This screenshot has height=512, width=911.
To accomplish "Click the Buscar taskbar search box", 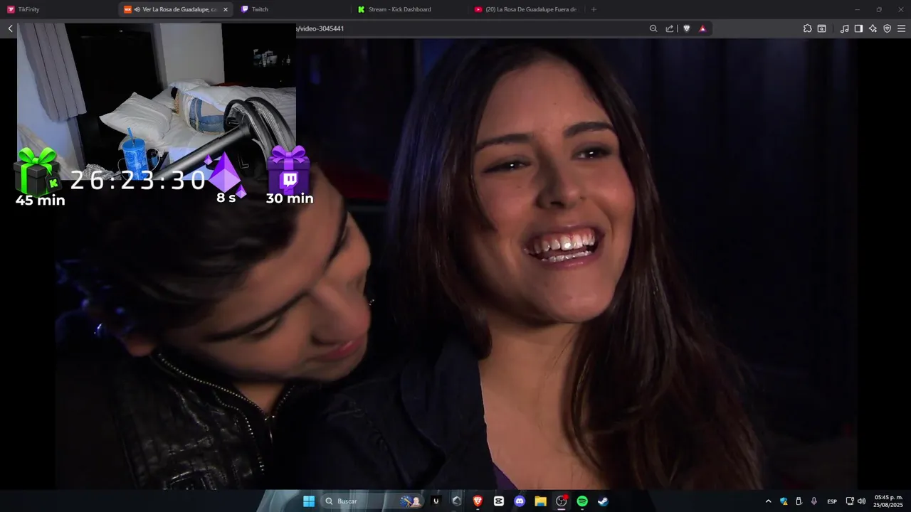I will pos(372,501).
